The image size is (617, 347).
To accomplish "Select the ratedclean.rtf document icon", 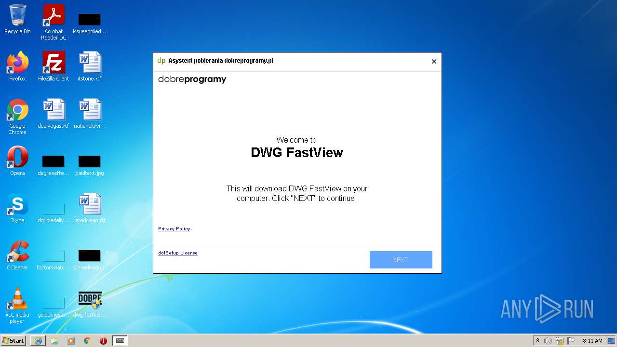I will tap(90, 208).
